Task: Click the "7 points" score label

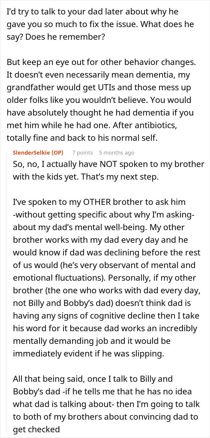Action: point(82,153)
